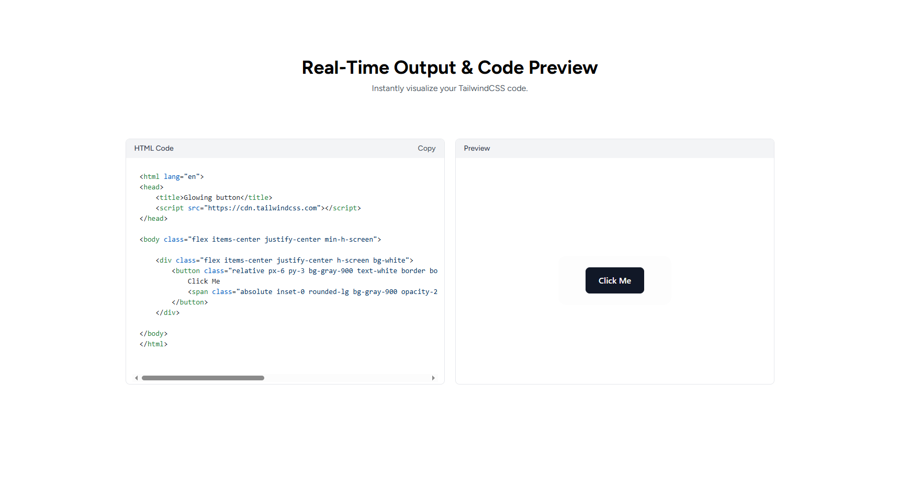Click the code line '<html lang="en">'
The image size is (899, 497).
[172, 177]
